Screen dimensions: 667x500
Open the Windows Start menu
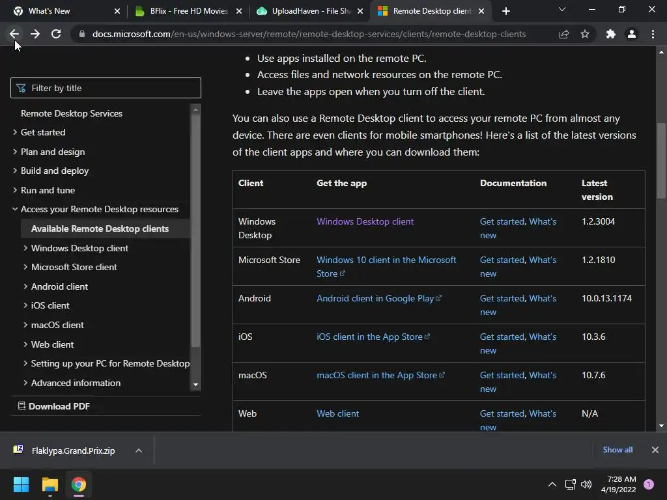21,484
